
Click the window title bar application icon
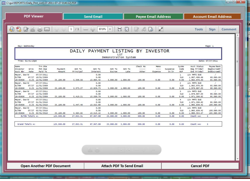3,3
